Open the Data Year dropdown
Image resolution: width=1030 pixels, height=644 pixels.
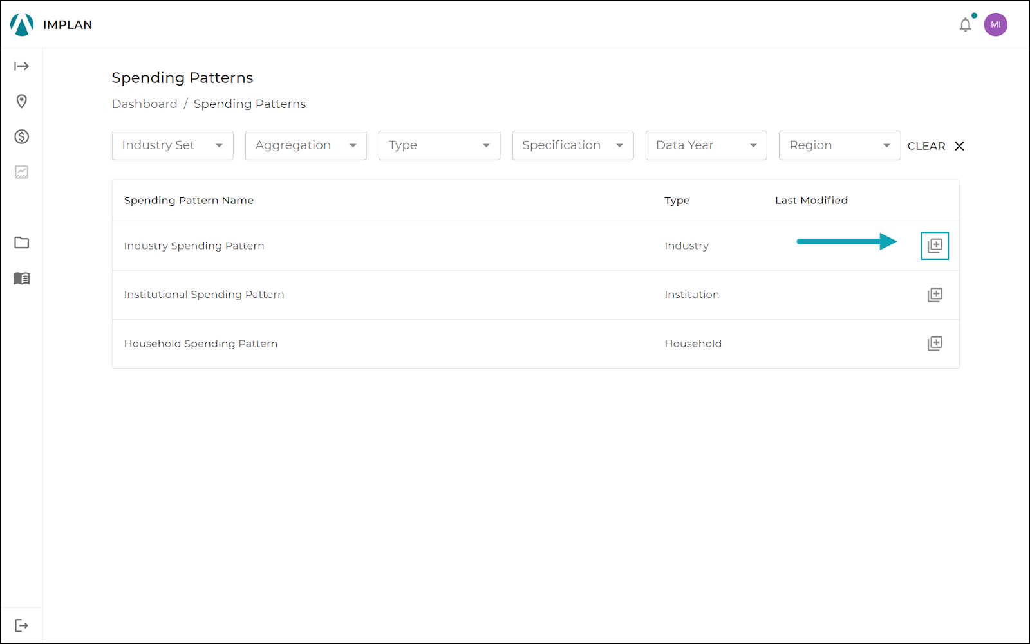(706, 145)
